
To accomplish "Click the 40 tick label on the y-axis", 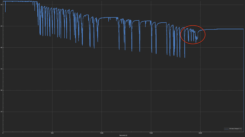I will (1, 48).
